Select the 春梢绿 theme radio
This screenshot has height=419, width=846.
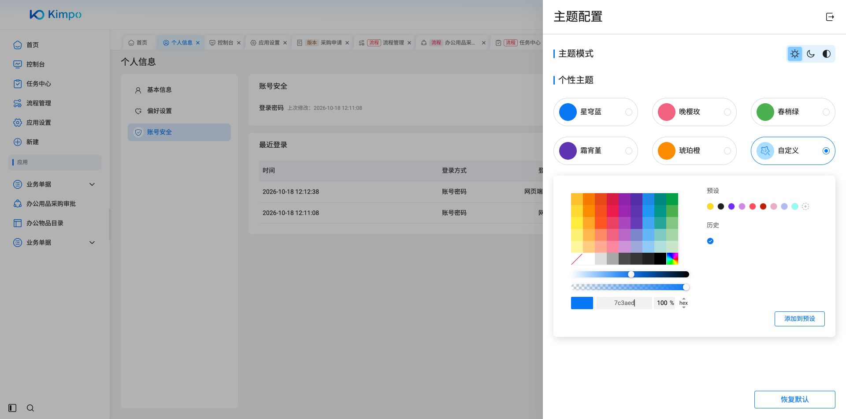coord(826,112)
